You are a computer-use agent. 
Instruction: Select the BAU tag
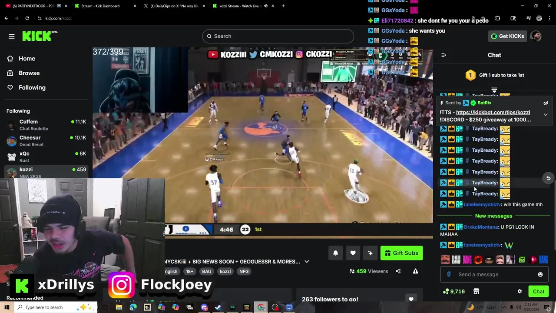pos(207,271)
